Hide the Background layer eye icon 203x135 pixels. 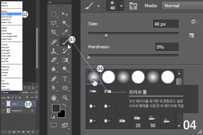coord(3,110)
